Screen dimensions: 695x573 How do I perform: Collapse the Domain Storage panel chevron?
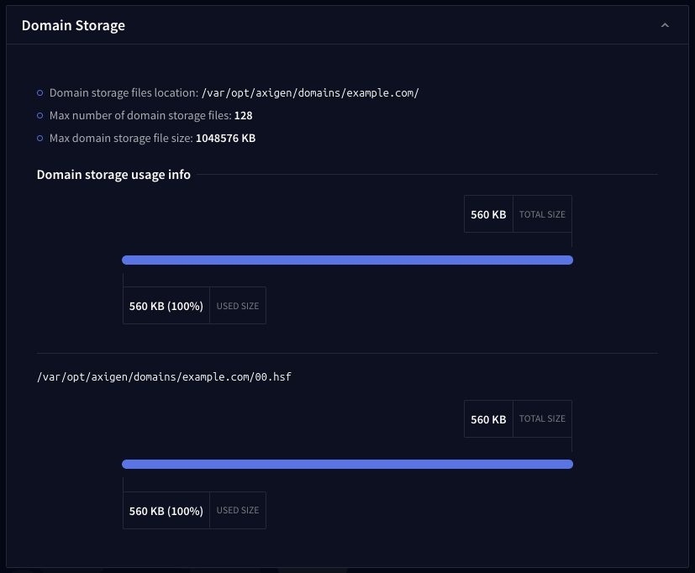click(665, 25)
